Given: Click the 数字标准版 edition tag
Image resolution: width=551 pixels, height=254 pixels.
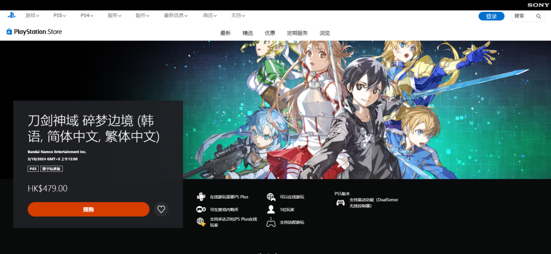Looking at the screenshot, I should (51, 169).
